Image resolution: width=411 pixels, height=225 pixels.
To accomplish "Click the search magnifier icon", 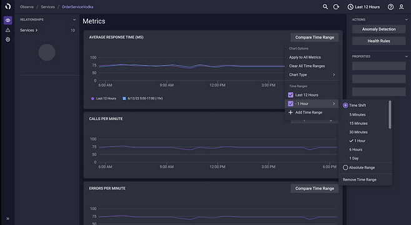I will (325, 7).
